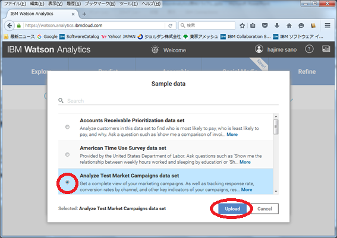Click the IBM Watson Analytics title
Image resolution: width=337 pixels, height=238 pixels.
coord(49,50)
